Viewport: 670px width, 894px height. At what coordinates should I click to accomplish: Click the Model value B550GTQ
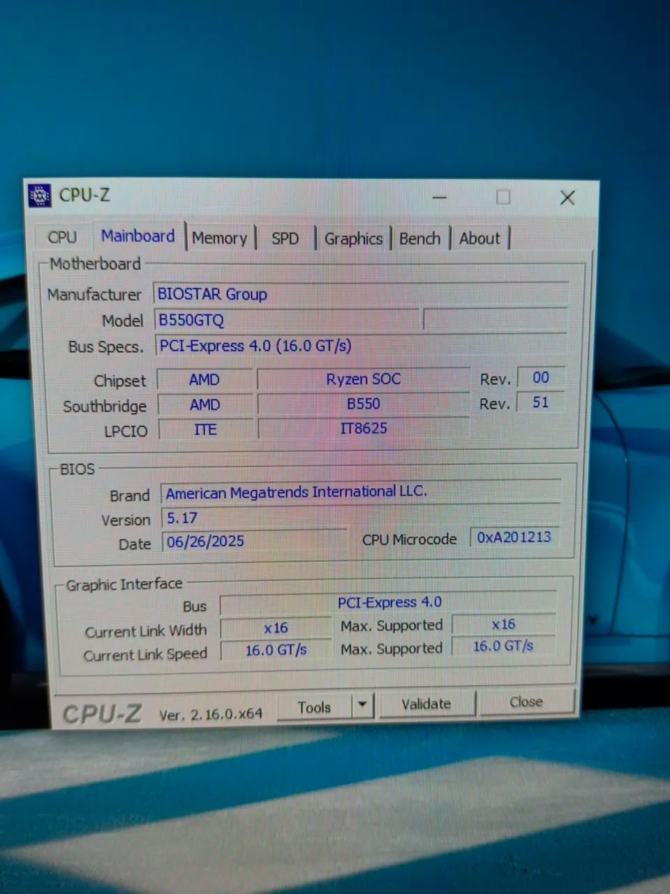(x=286, y=320)
